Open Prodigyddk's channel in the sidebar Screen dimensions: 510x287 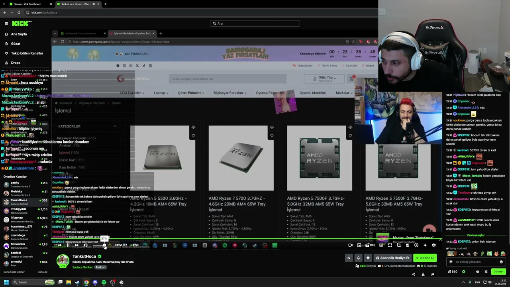25,210
